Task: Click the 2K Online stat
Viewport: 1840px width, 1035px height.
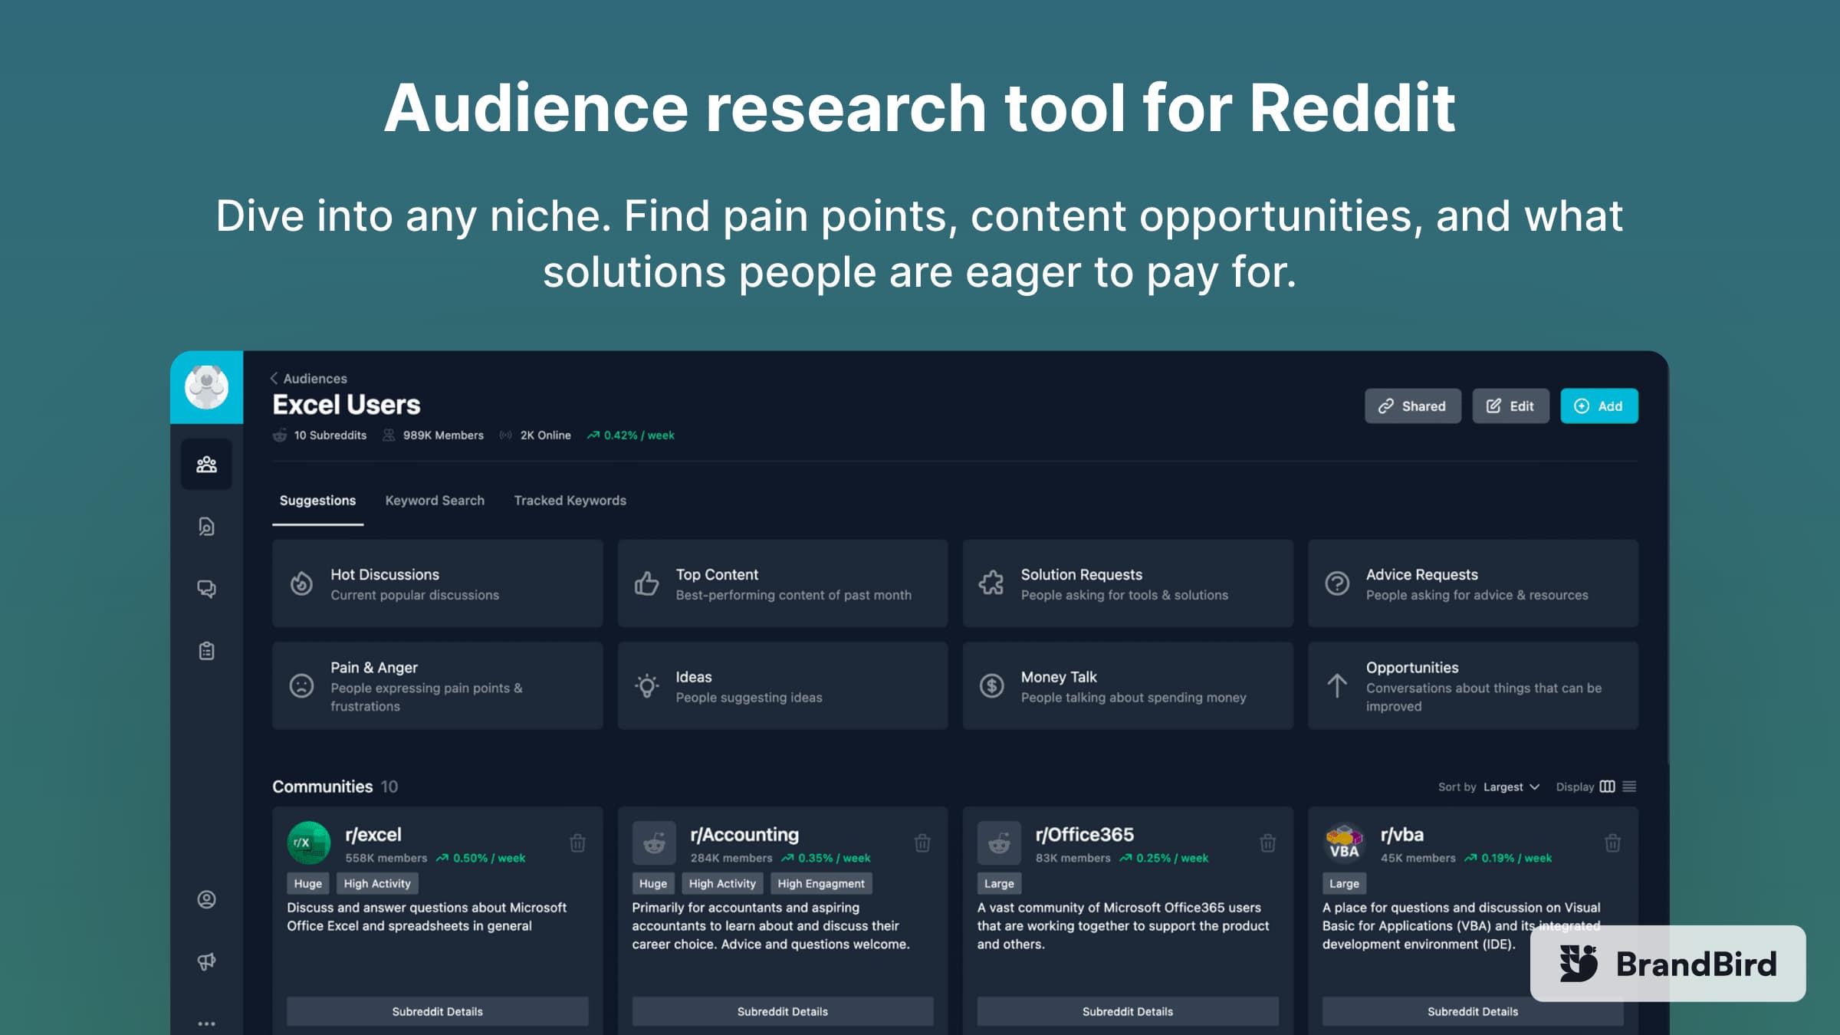Action: coord(535,435)
